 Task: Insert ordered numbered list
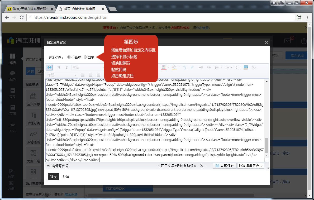227,68
